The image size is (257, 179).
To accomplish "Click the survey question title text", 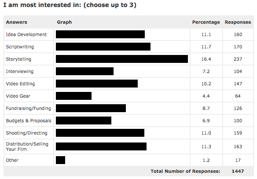I will (70, 5).
